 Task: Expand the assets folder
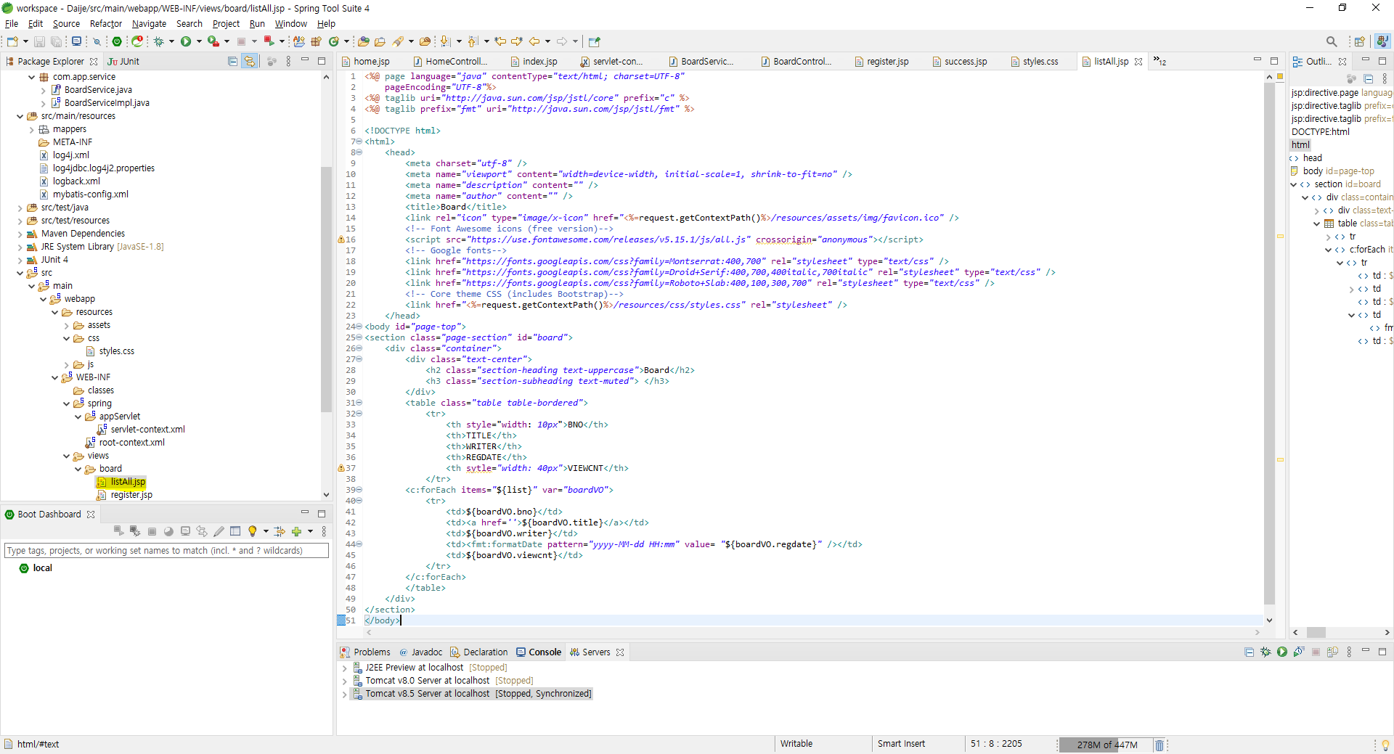(x=66, y=326)
